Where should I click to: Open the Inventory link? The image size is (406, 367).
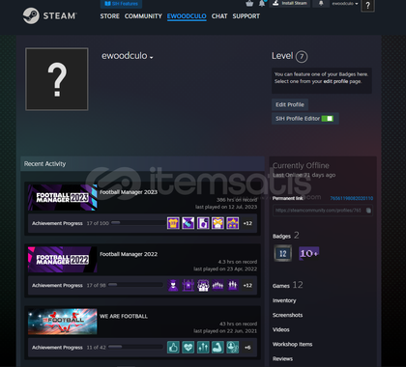click(284, 300)
